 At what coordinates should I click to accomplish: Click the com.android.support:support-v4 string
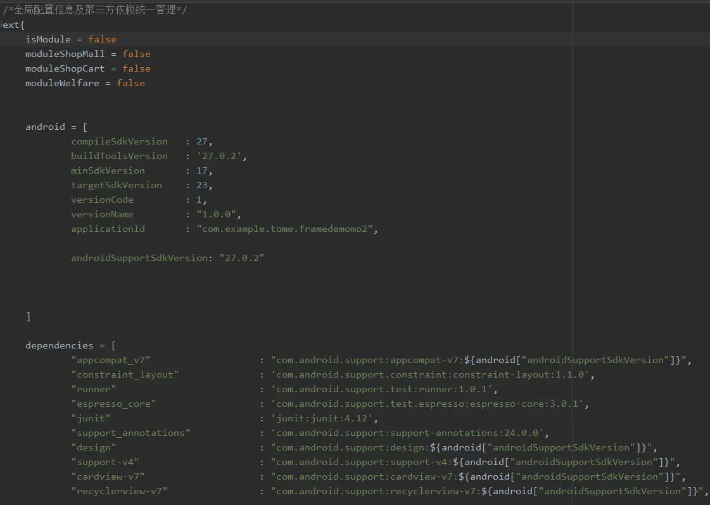(472, 462)
